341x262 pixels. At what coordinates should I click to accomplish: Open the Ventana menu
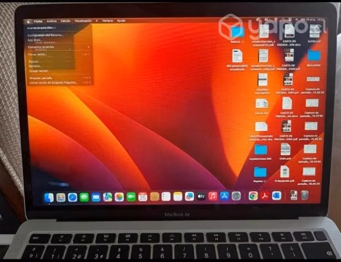[107, 21]
